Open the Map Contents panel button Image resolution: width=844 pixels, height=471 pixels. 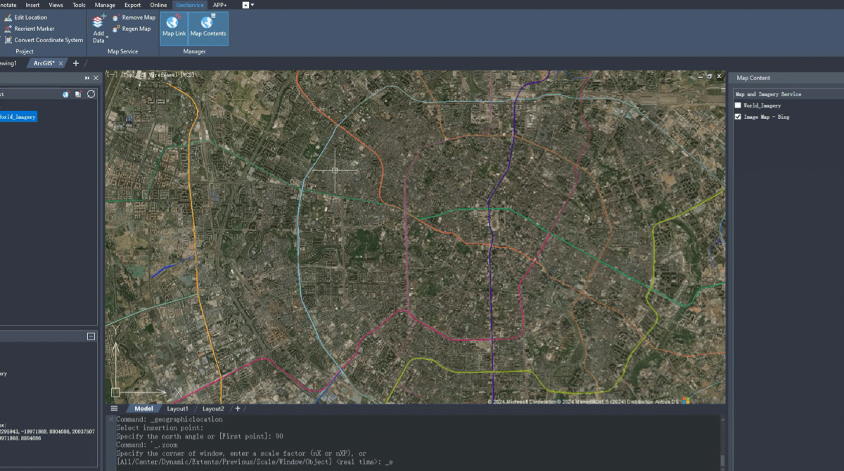208,27
